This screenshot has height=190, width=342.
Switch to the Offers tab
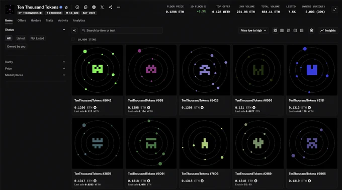[22, 21]
